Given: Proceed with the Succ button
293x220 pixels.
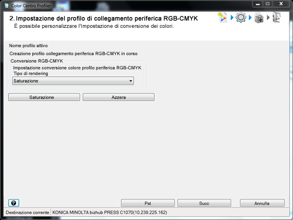Looking at the screenshot, I should (204, 203).
